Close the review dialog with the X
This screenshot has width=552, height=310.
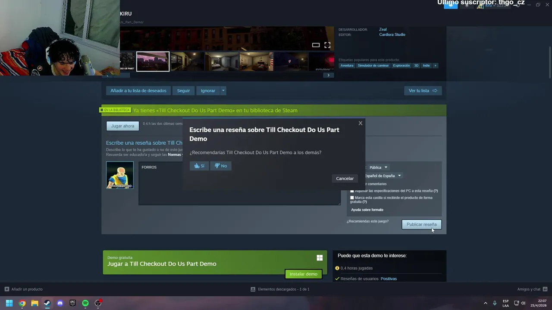(x=361, y=123)
